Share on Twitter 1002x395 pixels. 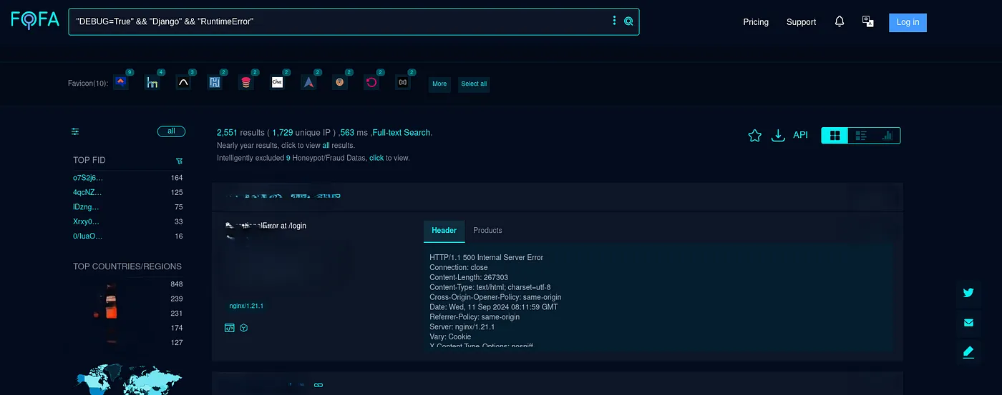(968, 292)
